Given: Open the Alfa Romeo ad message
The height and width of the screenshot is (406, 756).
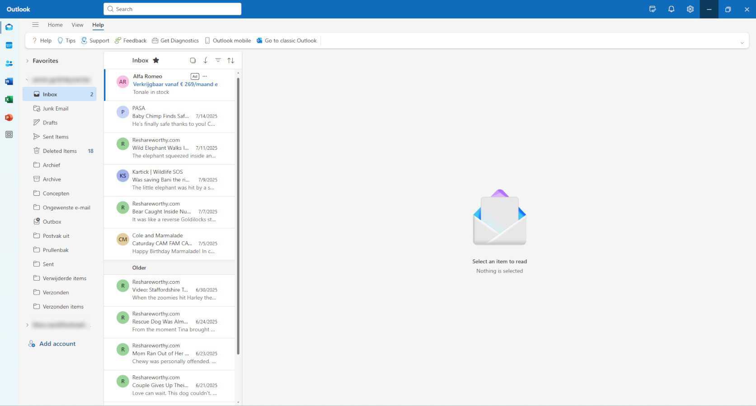Looking at the screenshot, I should pyautogui.click(x=169, y=84).
